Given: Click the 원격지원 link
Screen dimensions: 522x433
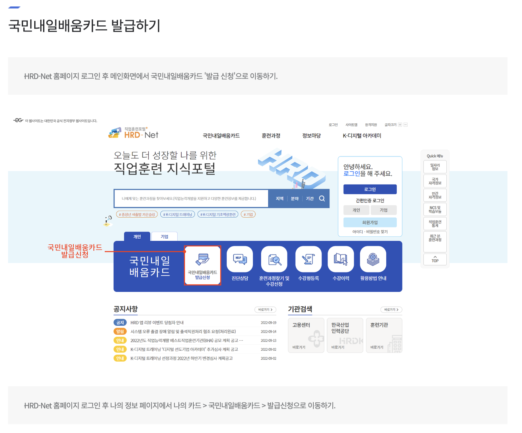Looking at the screenshot, I should (x=371, y=125).
